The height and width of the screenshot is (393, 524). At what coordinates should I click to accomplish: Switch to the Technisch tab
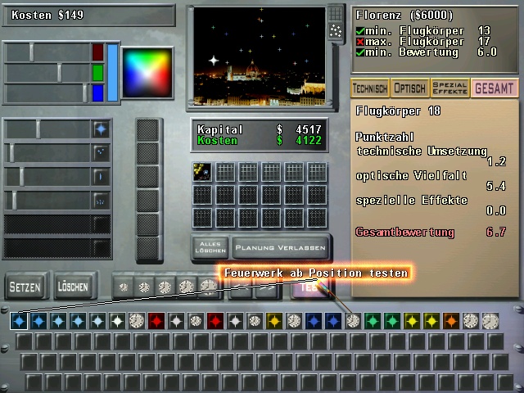[369, 88]
